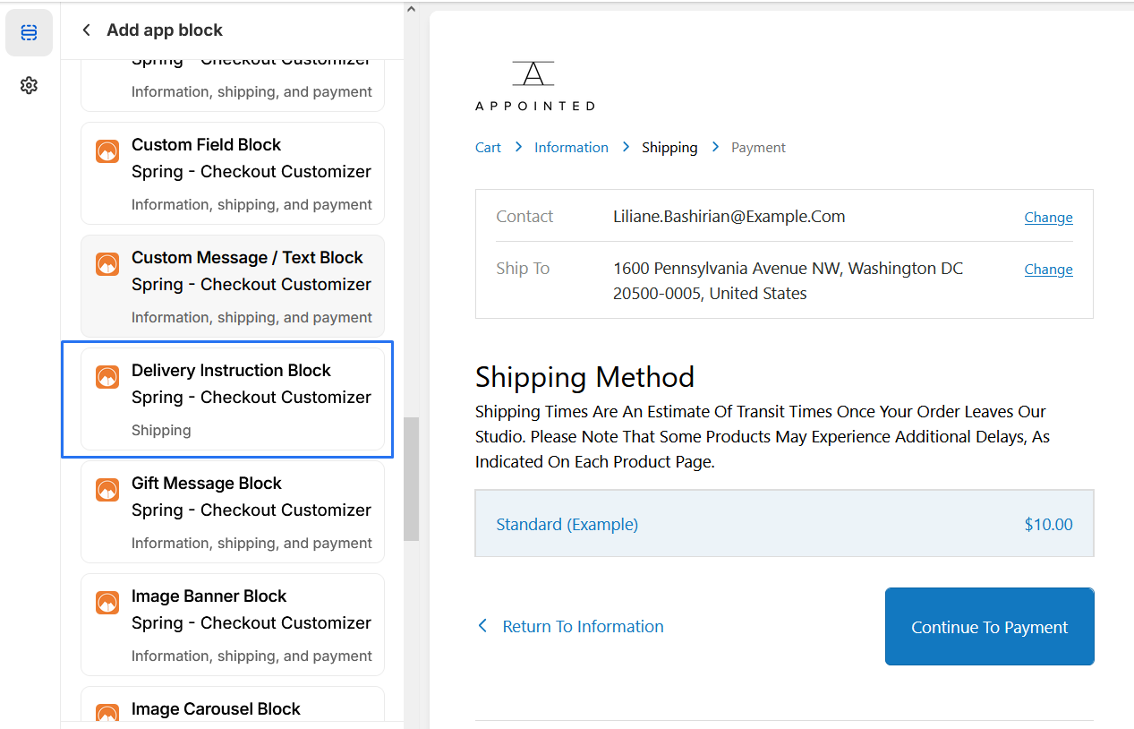Viewport: 1134px width, 729px height.
Task: Change the contact email address
Action: [x=1048, y=218]
